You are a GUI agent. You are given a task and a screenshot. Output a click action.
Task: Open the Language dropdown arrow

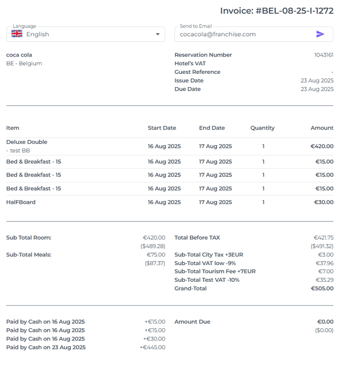[157, 34]
